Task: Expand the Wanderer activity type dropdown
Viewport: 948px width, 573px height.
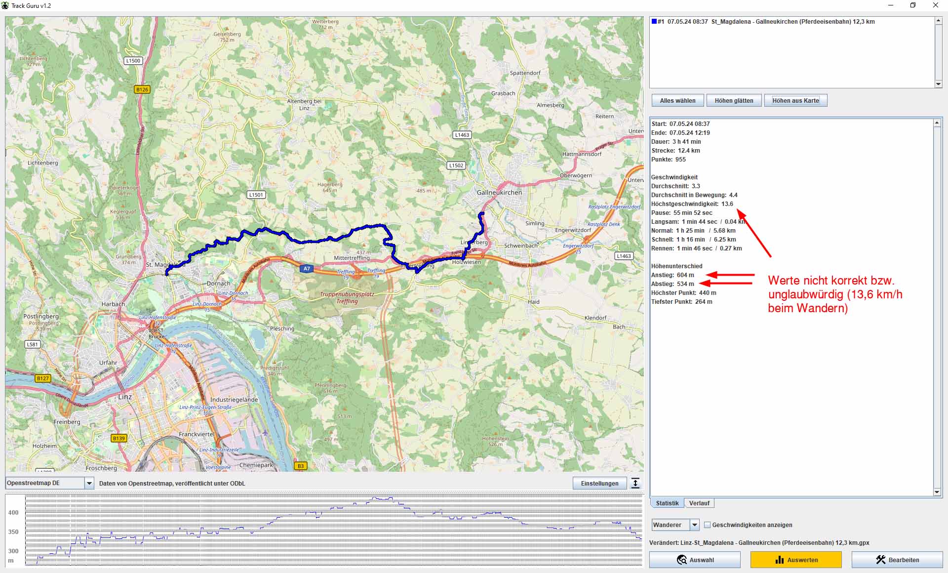Action: [694, 525]
